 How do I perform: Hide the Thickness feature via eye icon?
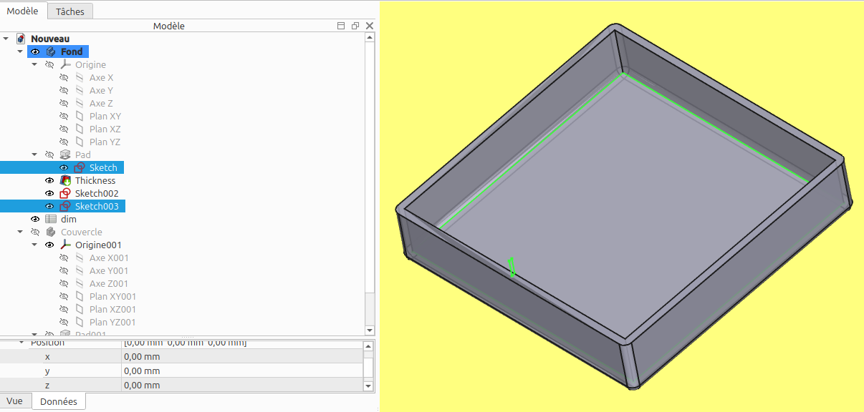[49, 180]
